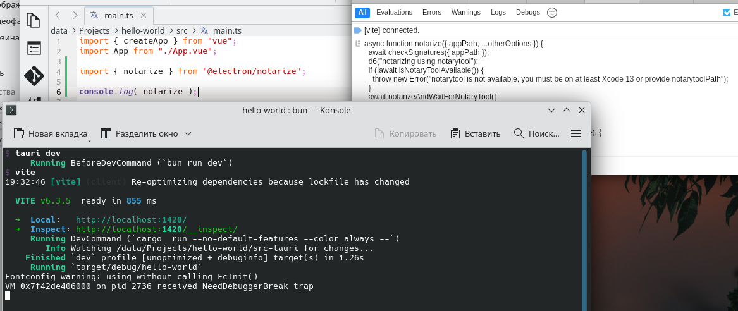Click the 'await checkSignatures({ appPath });' console line
Viewport: 738px width, 311px height.
[428, 52]
